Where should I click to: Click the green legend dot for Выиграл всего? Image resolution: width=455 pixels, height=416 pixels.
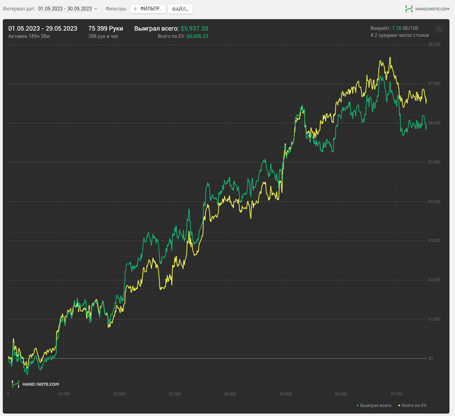coord(357,405)
